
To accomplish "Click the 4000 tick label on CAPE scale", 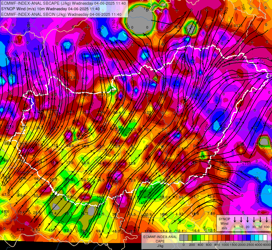I will point(258,245).
